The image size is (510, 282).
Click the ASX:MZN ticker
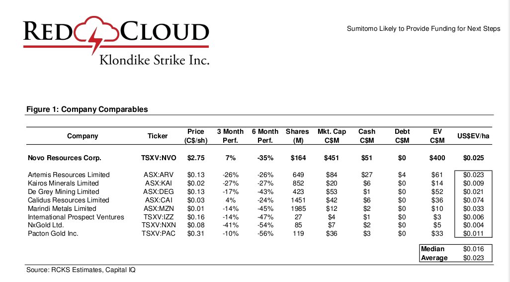coord(158,208)
